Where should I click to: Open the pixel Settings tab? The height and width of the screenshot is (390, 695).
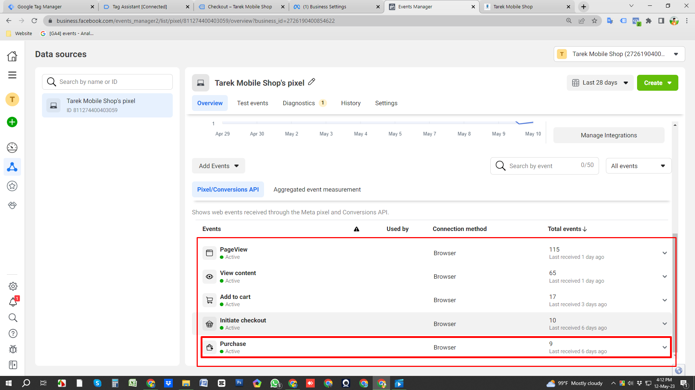[386, 103]
